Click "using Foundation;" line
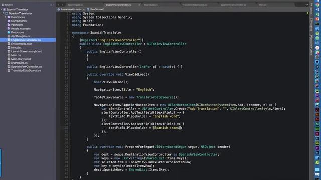Image resolution: width=321 pixels, height=180 pixels. tap(87, 25)
